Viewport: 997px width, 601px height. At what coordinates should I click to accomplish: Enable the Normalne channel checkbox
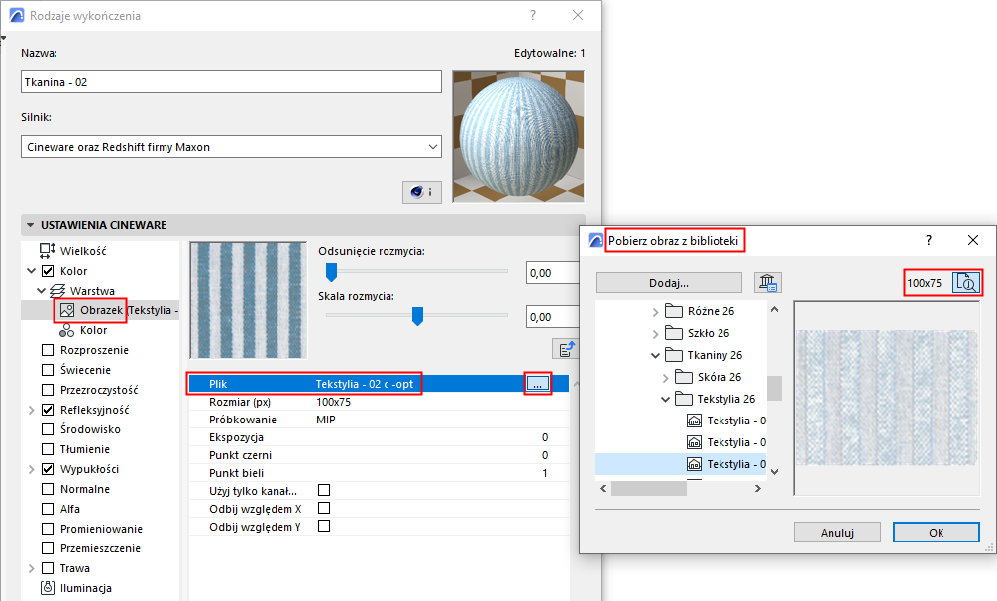47,488
